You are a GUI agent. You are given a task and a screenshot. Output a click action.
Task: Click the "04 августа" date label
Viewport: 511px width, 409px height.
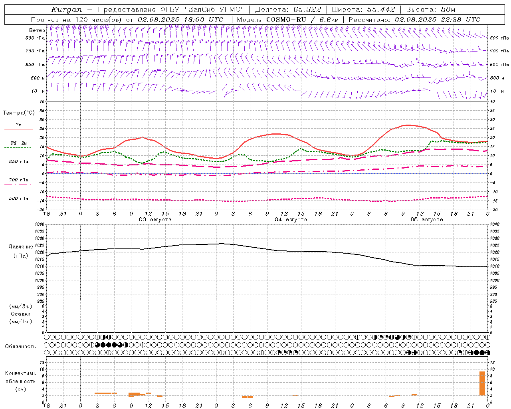(x=291, y=220)
